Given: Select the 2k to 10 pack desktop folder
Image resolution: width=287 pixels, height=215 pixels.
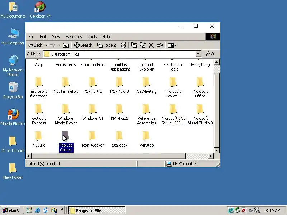Looking at the screenshot, I should click(x=13, y=144).
